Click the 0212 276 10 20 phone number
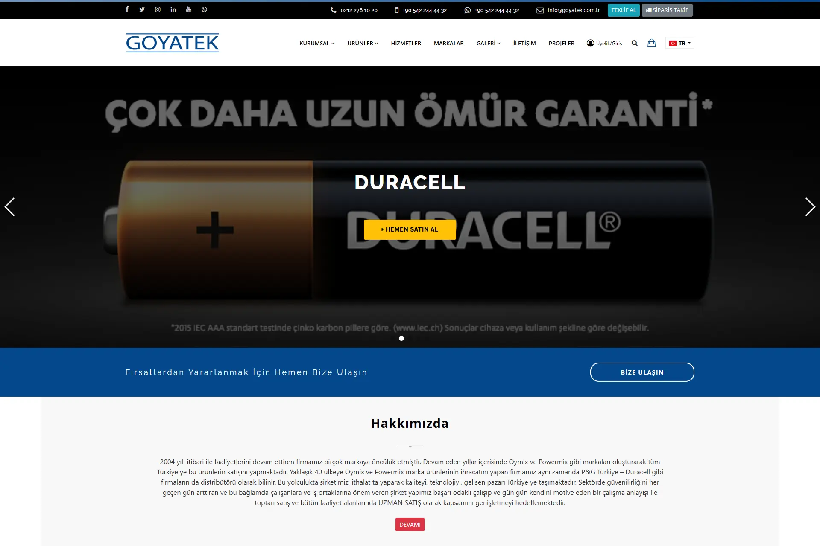 [x=359, y=10]
